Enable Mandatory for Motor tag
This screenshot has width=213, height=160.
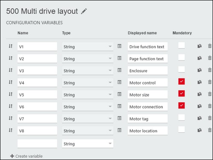[181, 117]
